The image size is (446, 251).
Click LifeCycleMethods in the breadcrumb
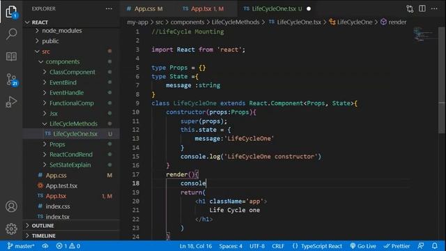coord(236,22)
